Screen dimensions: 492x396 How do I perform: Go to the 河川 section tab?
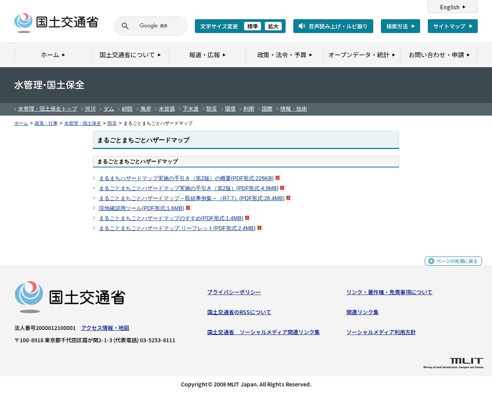90,109
